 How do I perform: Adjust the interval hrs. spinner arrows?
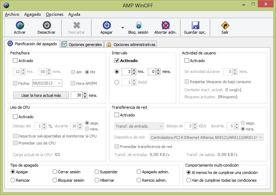click(x=134, y=72)
